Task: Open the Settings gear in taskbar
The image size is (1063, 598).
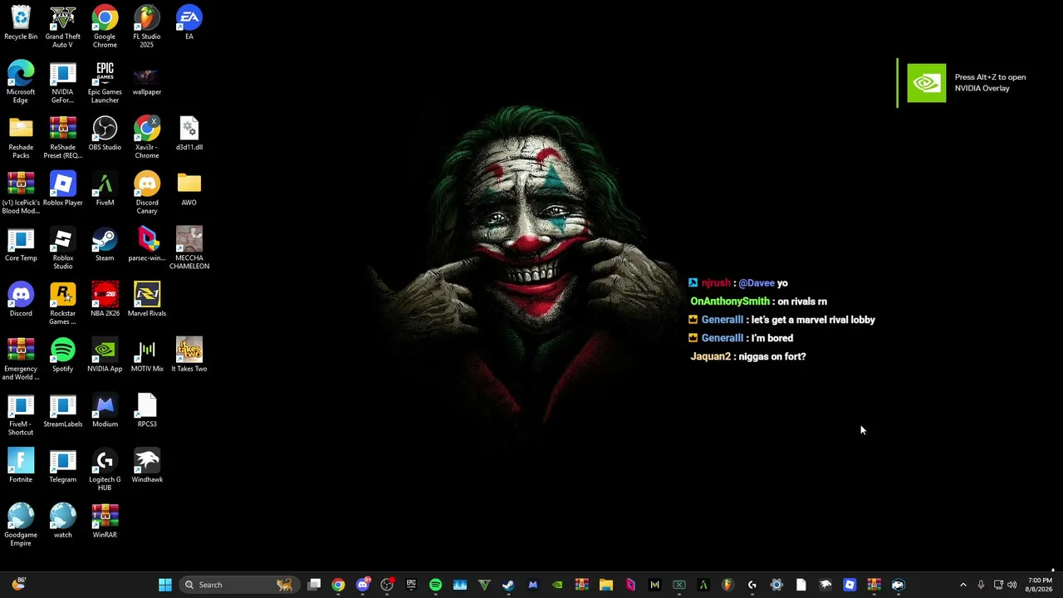Action: click(776, 585)
